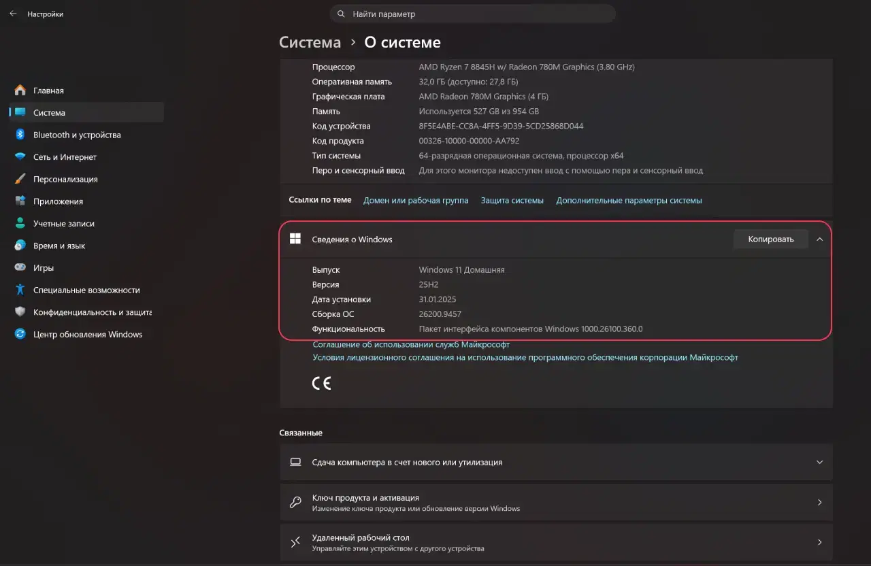This screenshot has height=566, width=871.
Task: Open Удаленный рабочий стол arrow
Action: tap(819, 542)
